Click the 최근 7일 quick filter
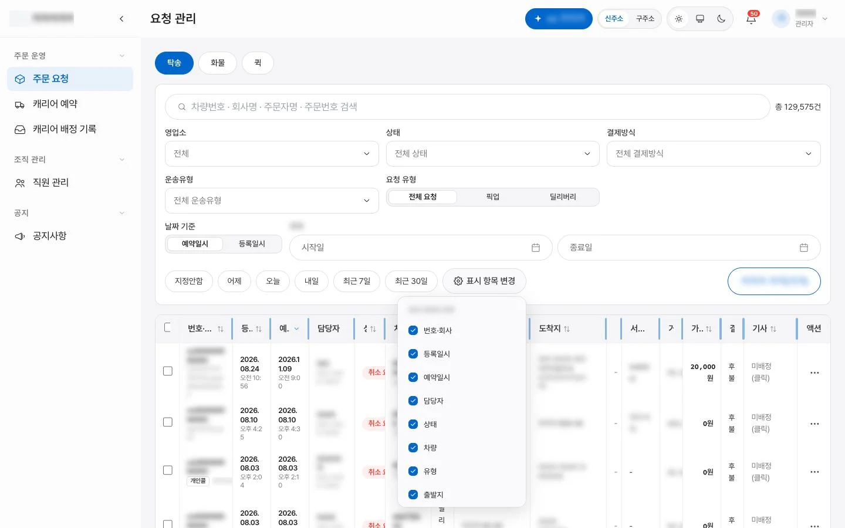 (357, 281)
